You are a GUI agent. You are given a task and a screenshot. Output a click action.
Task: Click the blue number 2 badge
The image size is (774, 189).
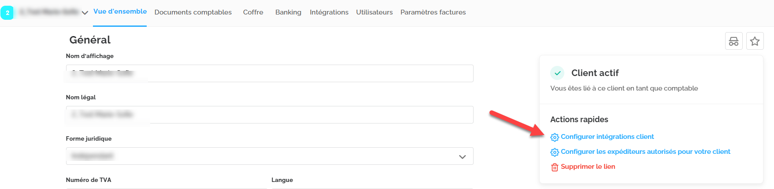7,13
